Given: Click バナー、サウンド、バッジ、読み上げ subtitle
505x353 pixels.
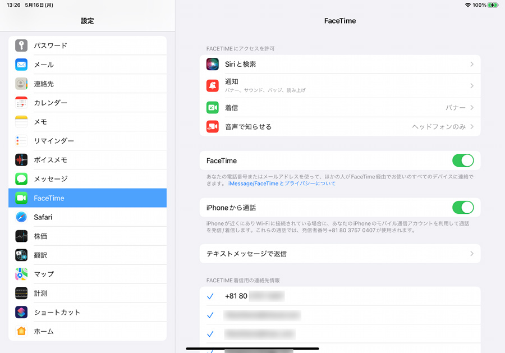Looking at the screenshot, I should click(265, 90).
